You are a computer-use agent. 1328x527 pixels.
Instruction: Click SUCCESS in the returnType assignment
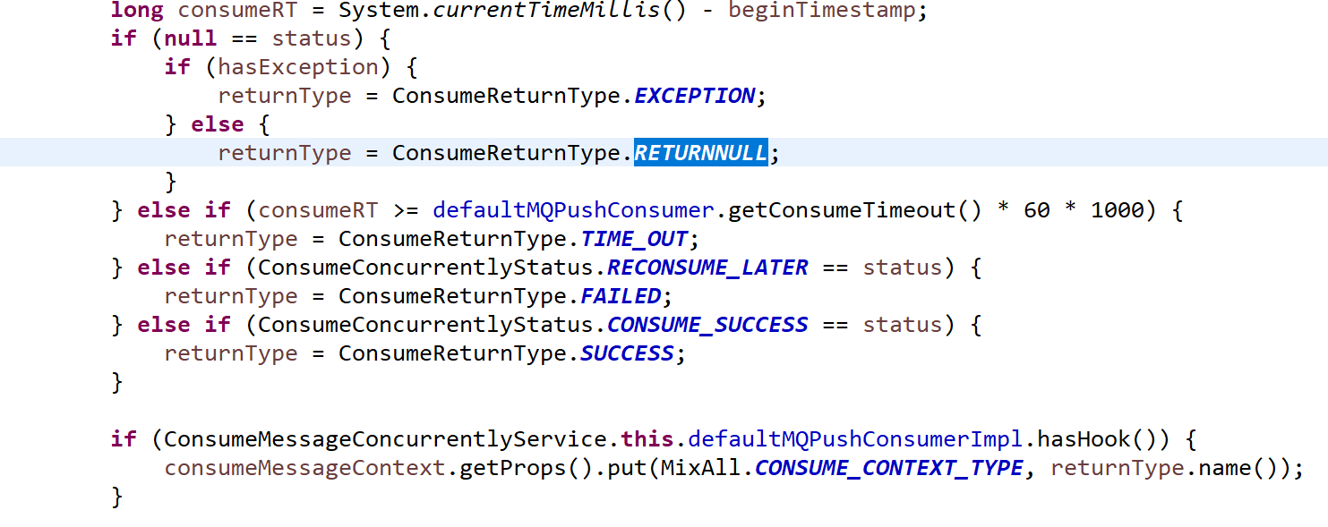(x=627, y=353)
